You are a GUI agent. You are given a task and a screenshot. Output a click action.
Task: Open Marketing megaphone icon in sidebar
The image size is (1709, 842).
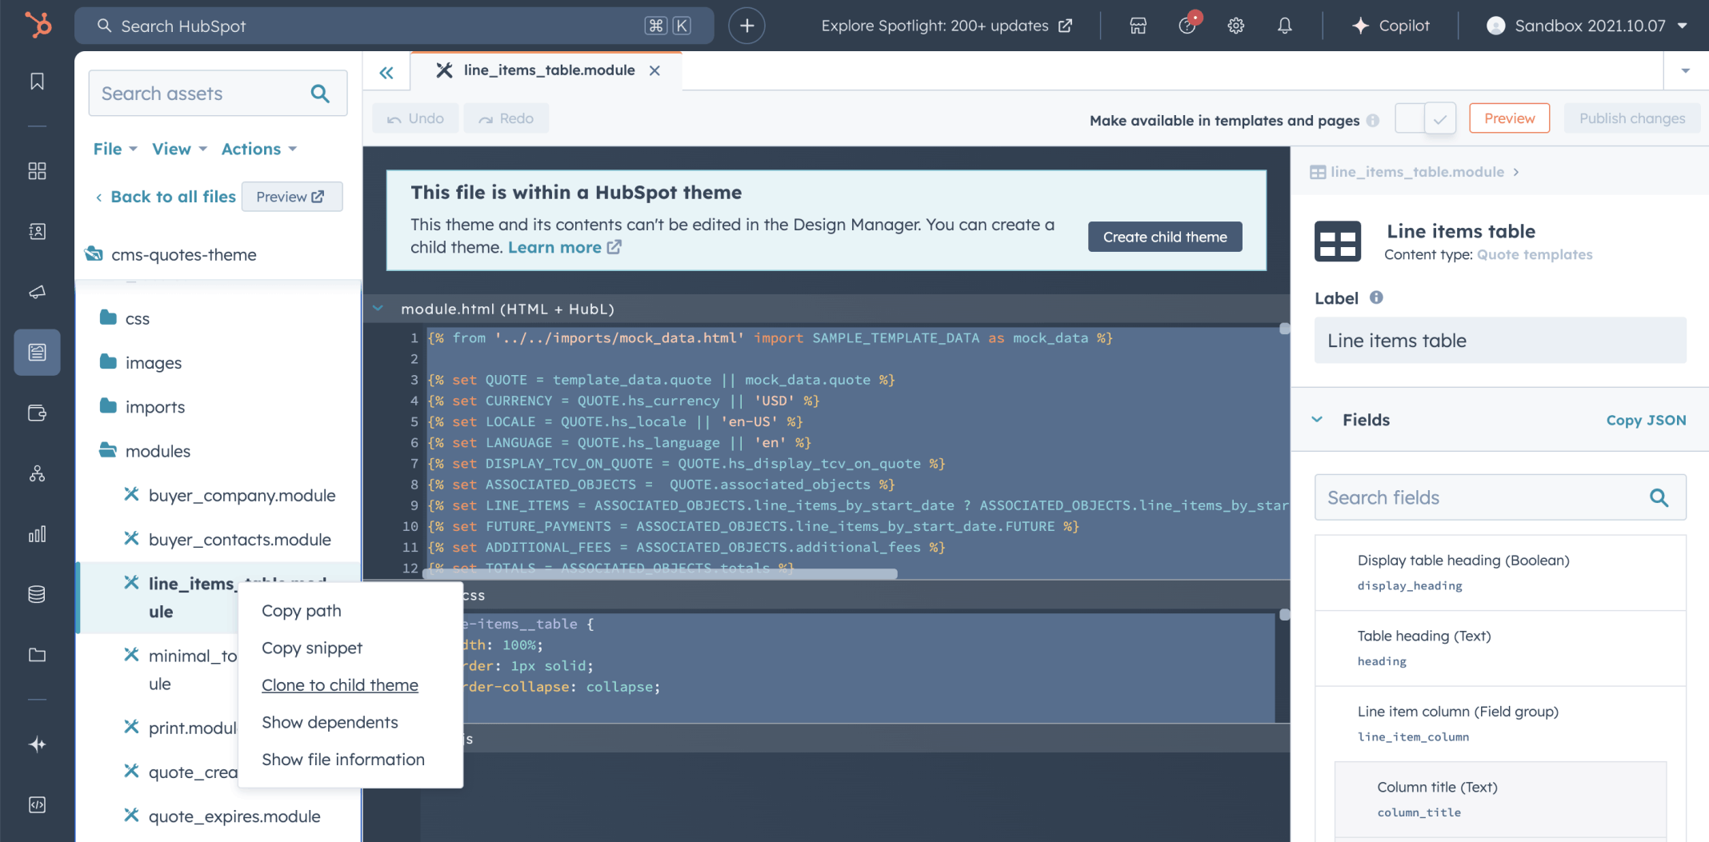37,292
